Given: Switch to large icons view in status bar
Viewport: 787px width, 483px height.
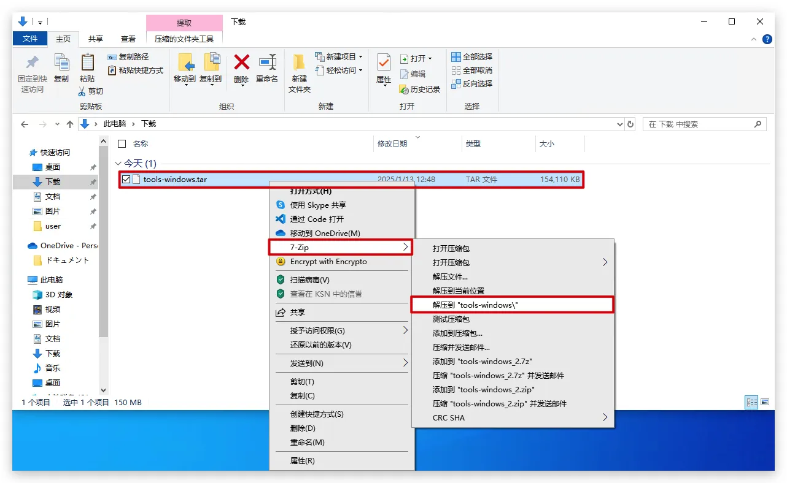Looking at the screenshot, I should 765,403.
